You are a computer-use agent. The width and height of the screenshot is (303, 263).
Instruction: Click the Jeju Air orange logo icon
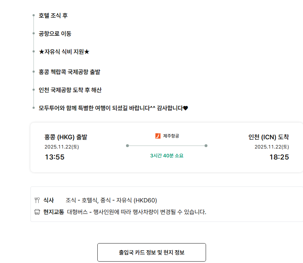tap(158, 136)
